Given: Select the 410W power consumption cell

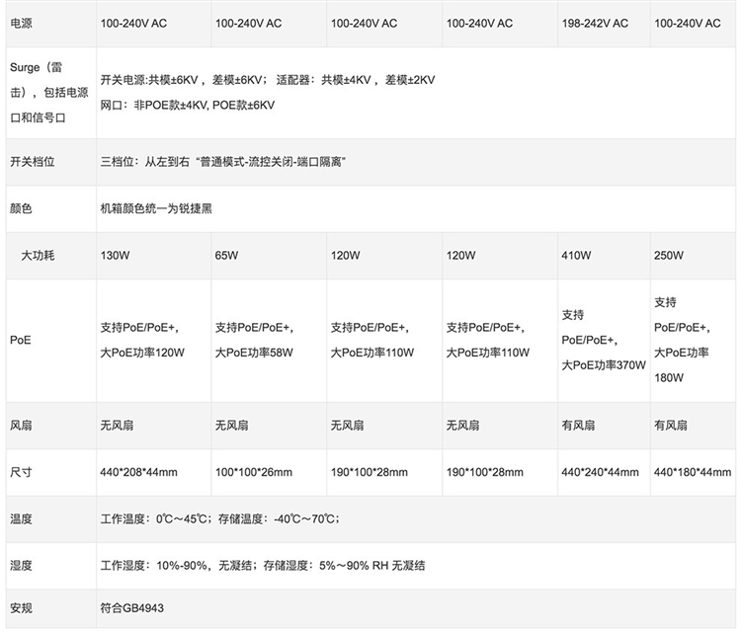Looking at the screenshot, I should (576, 256).
